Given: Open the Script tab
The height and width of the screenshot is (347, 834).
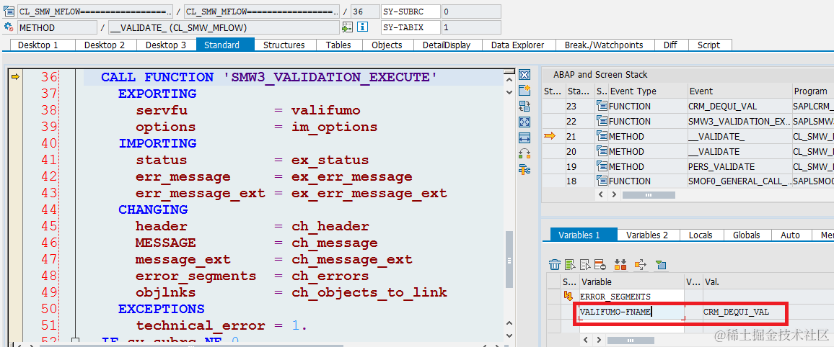Looking at the screenshot, I should (708, 45).
